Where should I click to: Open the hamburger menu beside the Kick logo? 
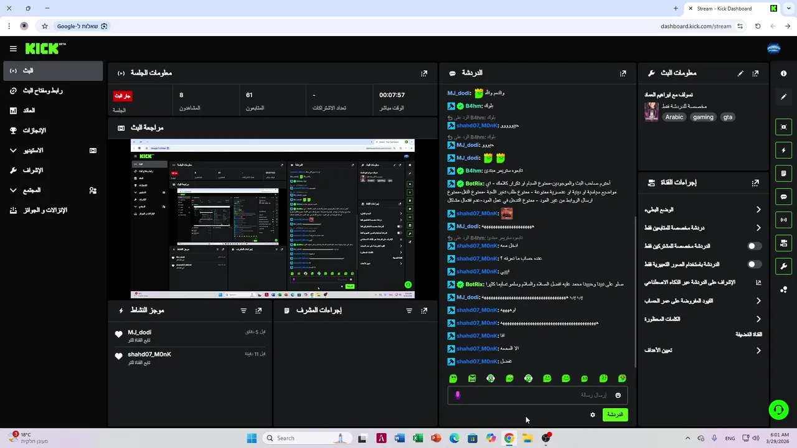coord(13,49)
